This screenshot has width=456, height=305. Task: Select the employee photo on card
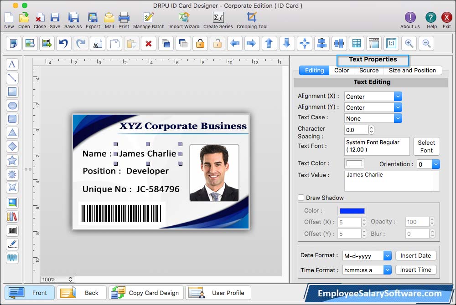coord(214,173)
